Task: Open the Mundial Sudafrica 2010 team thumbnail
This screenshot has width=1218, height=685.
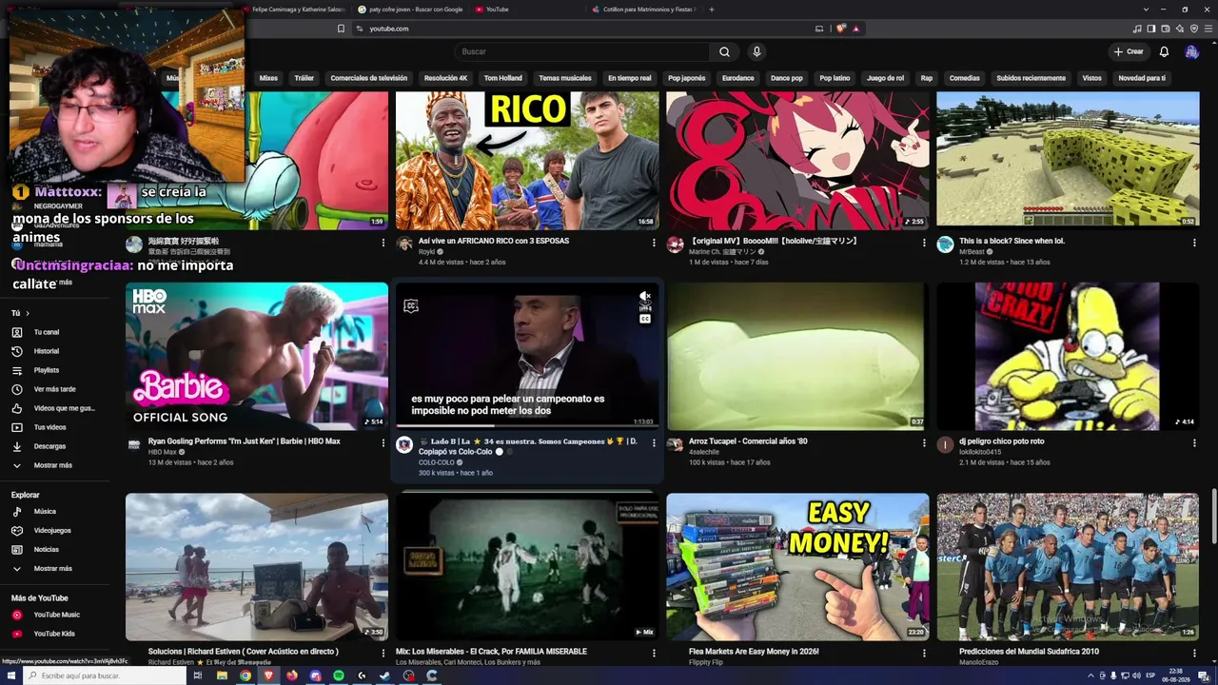Action: pyautogui.click(x=1068, y=567)
